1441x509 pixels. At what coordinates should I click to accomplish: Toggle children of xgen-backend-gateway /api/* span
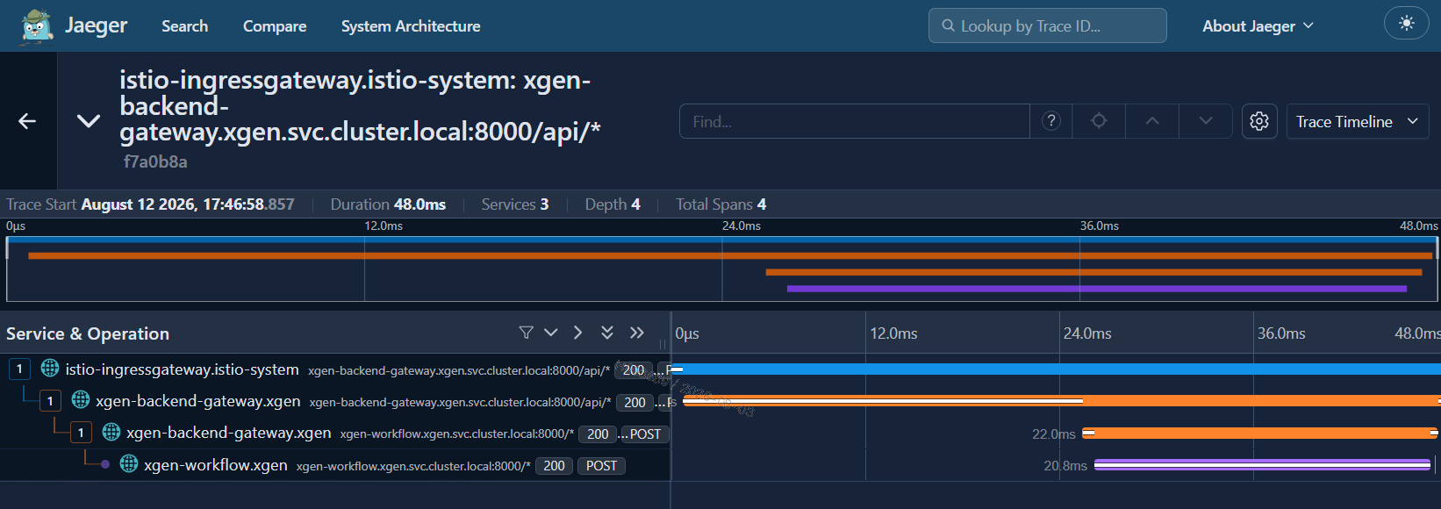pyautogui.click(x=50, y=401)
